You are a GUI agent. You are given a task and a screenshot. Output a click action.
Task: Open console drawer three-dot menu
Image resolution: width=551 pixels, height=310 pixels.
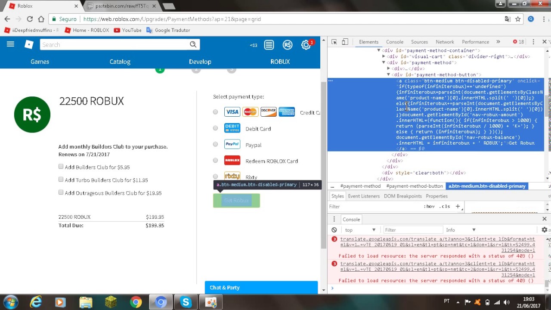coord(334,219)
